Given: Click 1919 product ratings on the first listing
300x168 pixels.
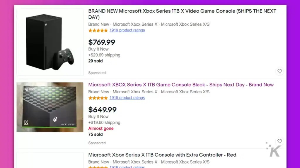Looking at the screenshot, I should coord(127,30).
